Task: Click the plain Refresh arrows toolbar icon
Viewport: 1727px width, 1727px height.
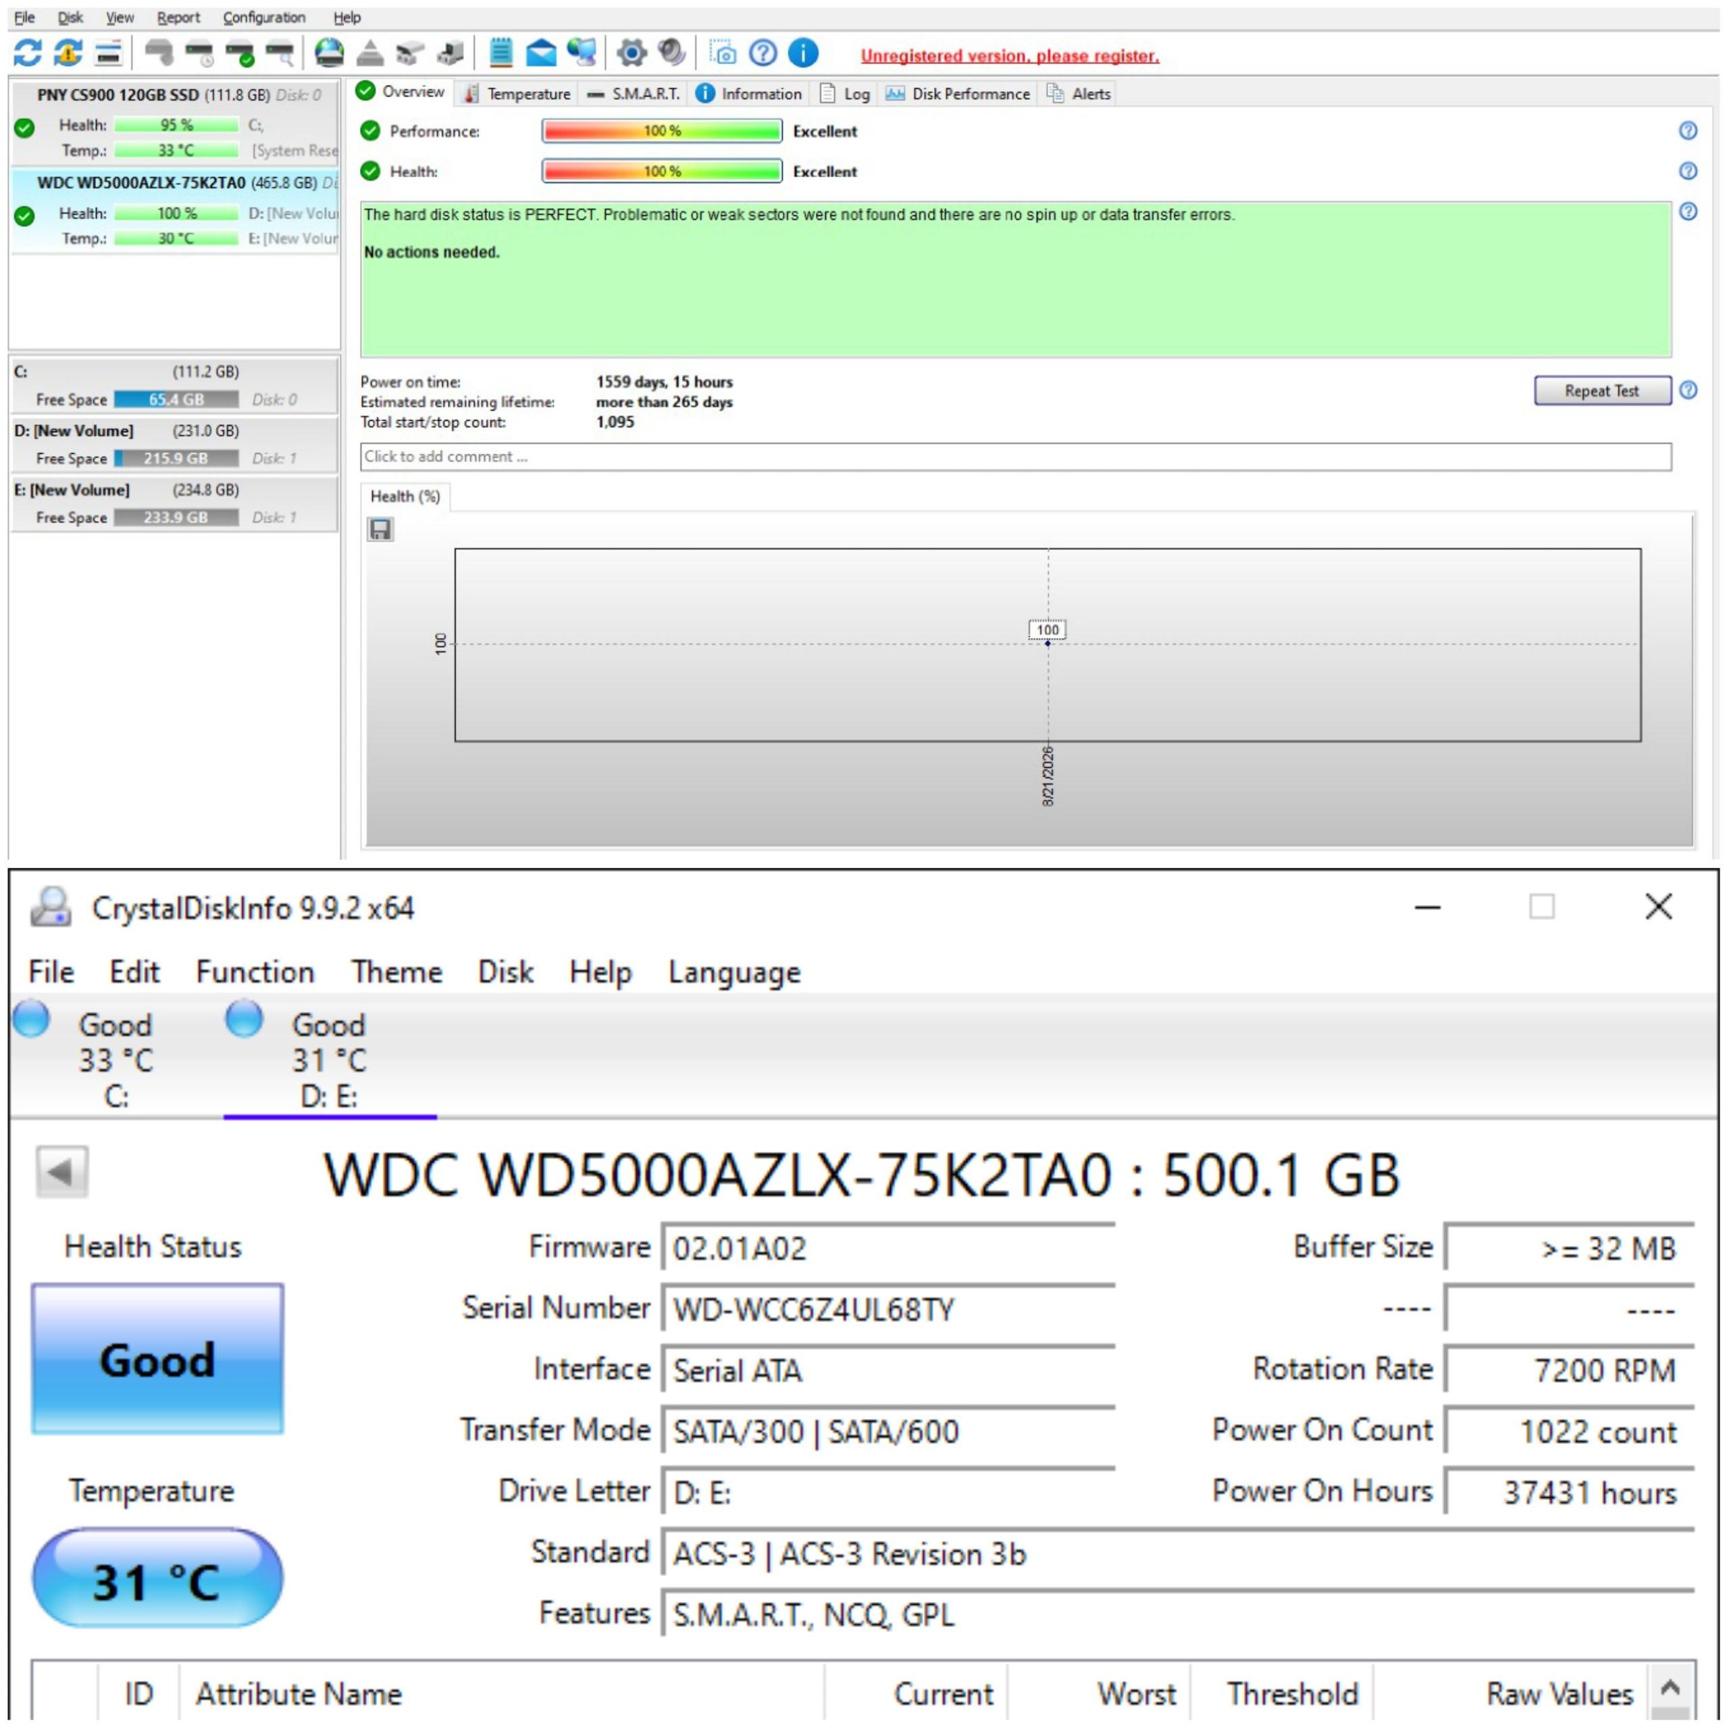Action: pos(28,53)
